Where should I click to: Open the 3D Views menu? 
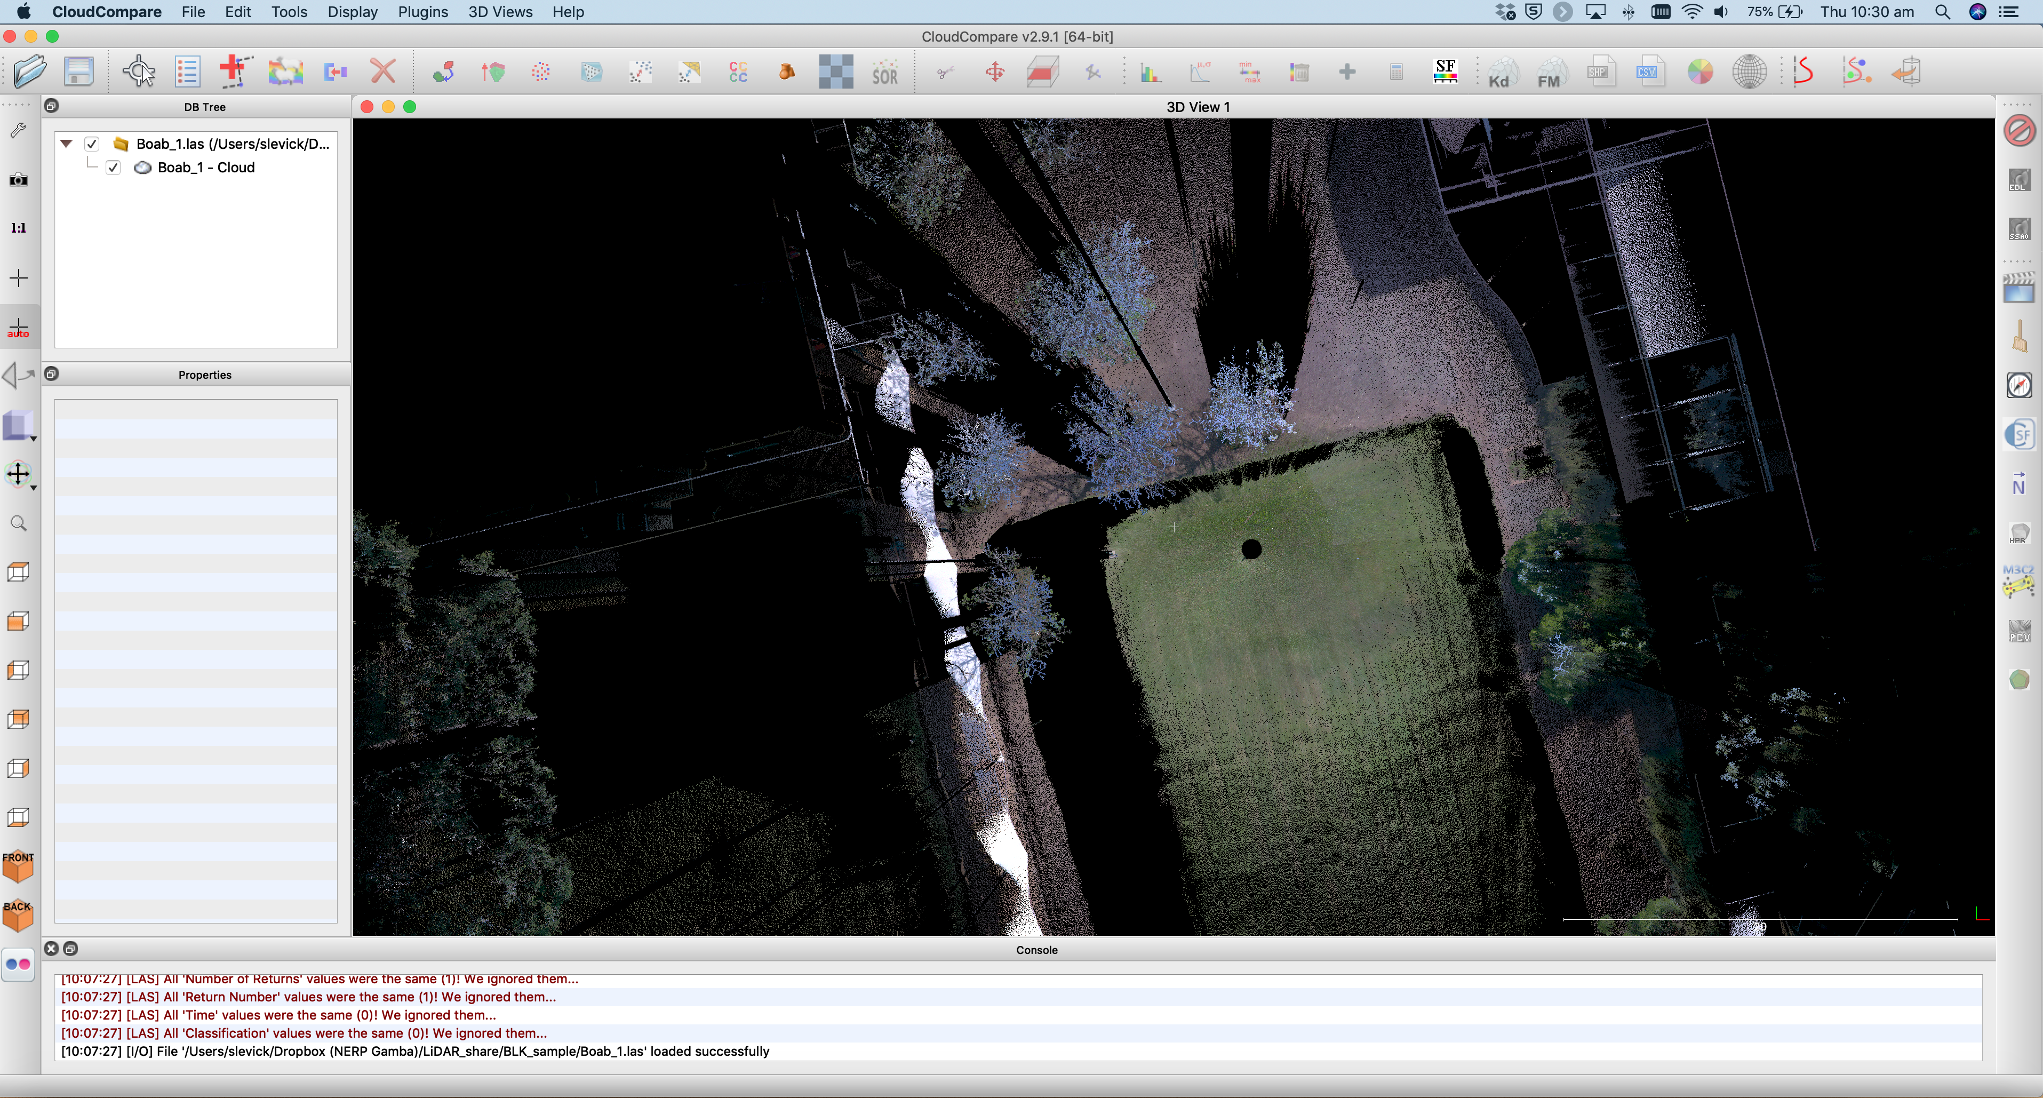[x=500, y=12]
